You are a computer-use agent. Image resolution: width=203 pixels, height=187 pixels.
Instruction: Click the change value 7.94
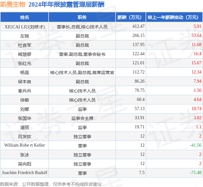197,81
